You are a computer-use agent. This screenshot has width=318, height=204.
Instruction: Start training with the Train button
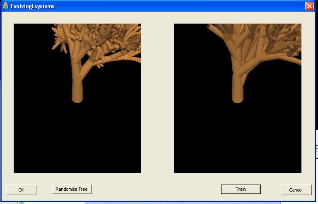[x=241, y=189]
